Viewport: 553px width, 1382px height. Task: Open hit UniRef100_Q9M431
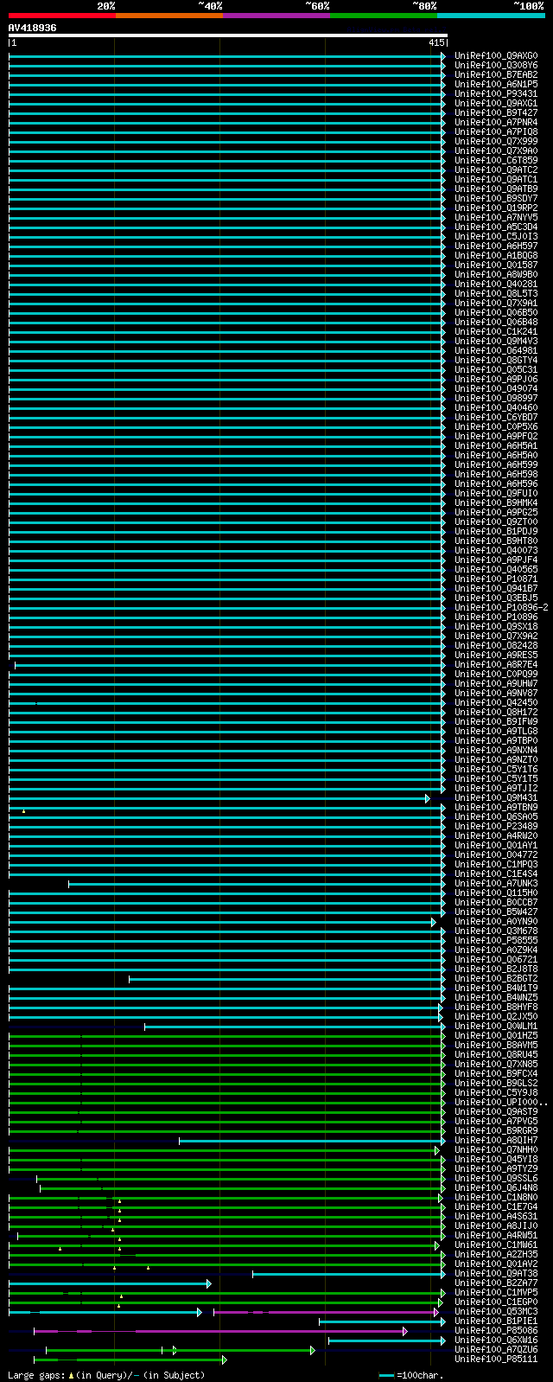click(x=496, y=798)
